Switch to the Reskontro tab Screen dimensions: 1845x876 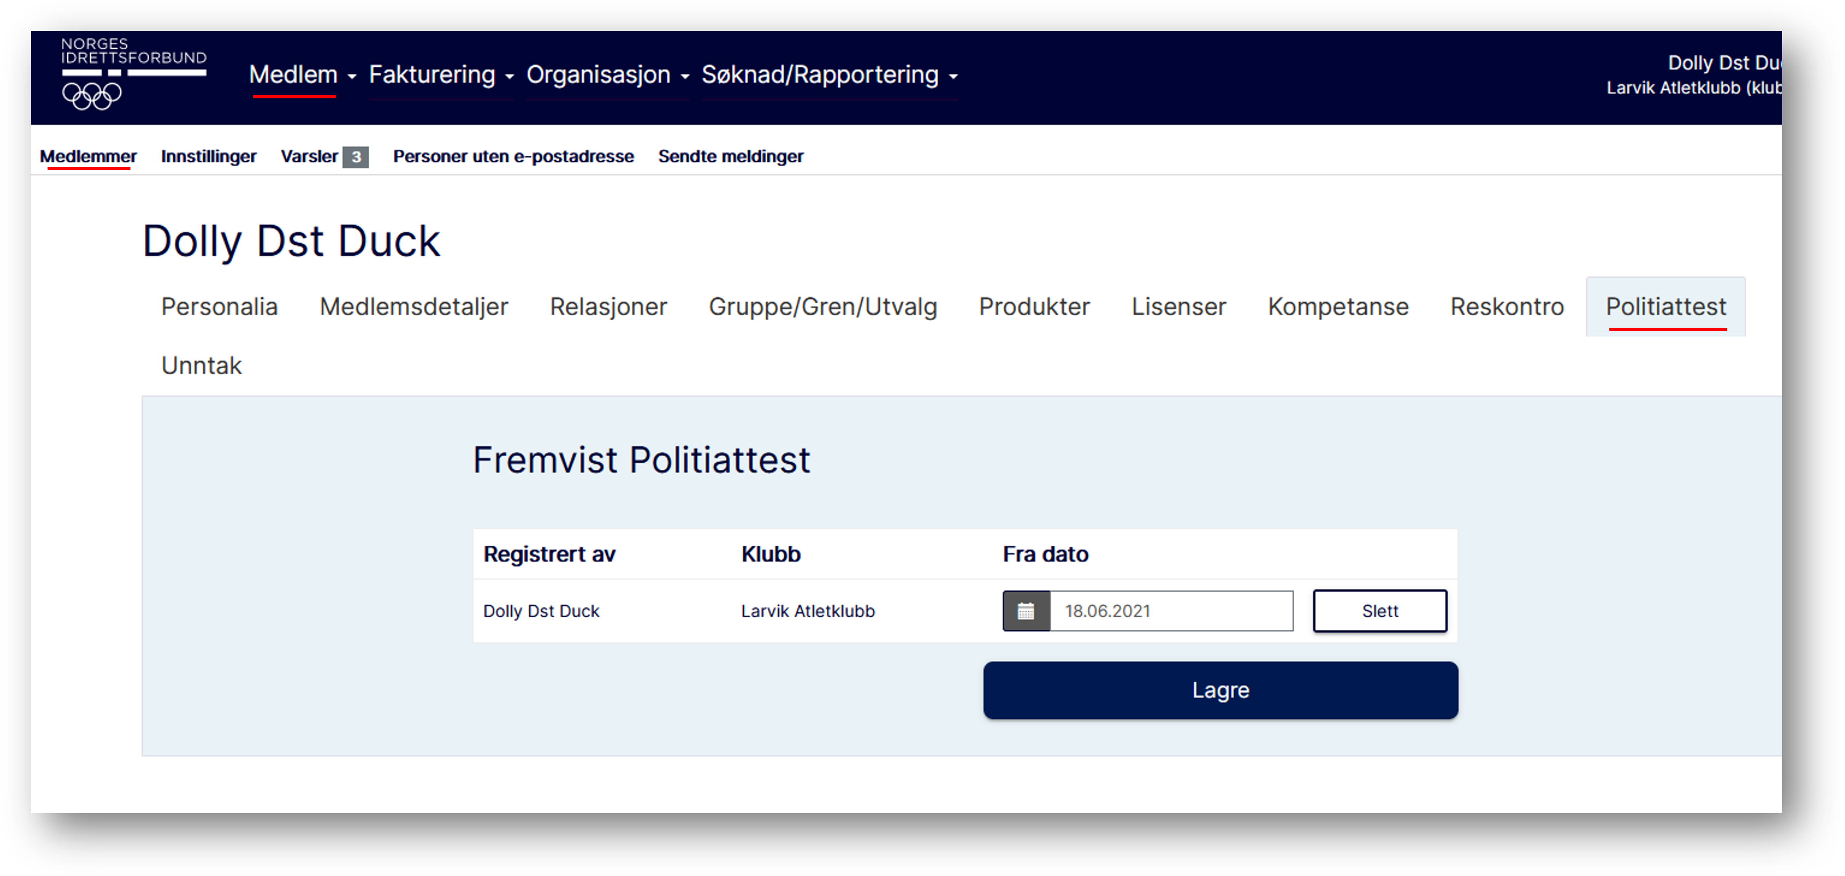1507,306
